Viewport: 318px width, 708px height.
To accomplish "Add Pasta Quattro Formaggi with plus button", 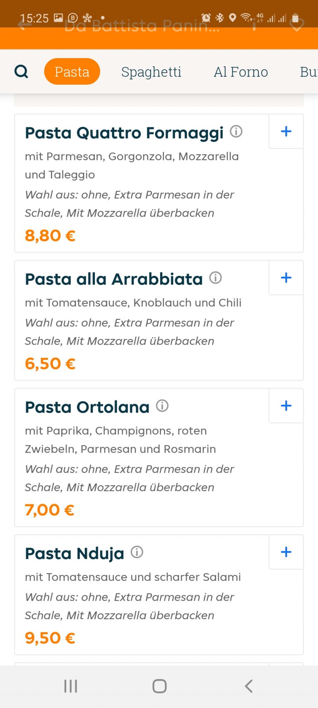I will pyautogui.click(x=286, y=131).
